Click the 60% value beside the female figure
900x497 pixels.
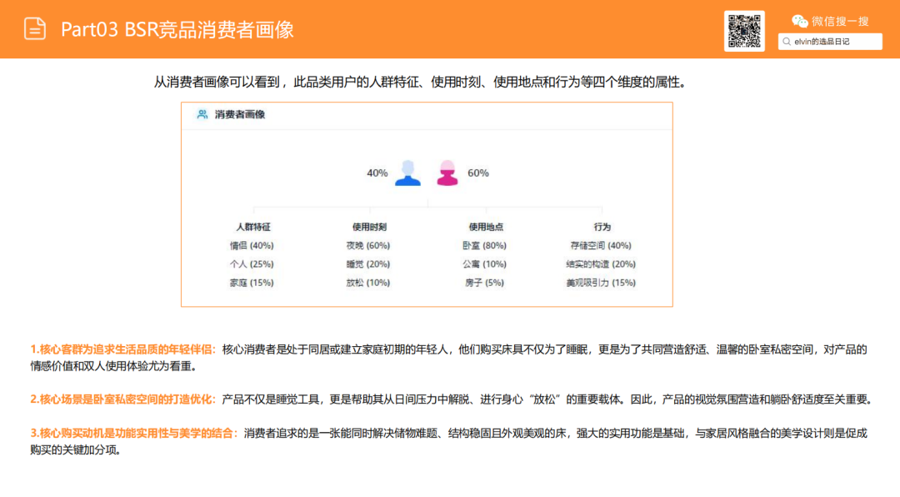pos(477,173)
